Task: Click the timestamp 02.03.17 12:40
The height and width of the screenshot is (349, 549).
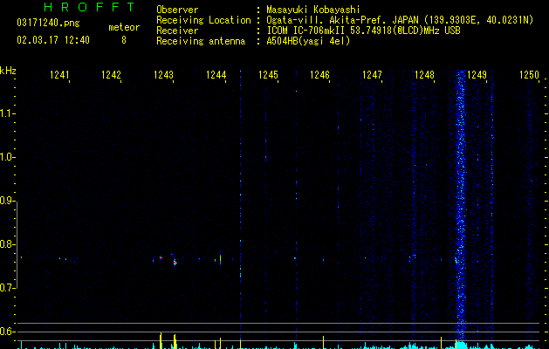Action: (53, 40)
